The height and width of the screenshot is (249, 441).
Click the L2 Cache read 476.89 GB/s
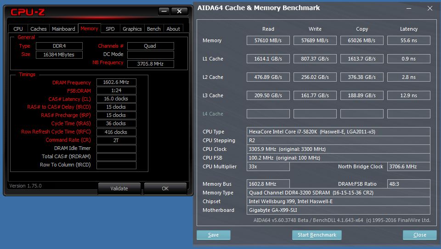(x=268, y=77)
